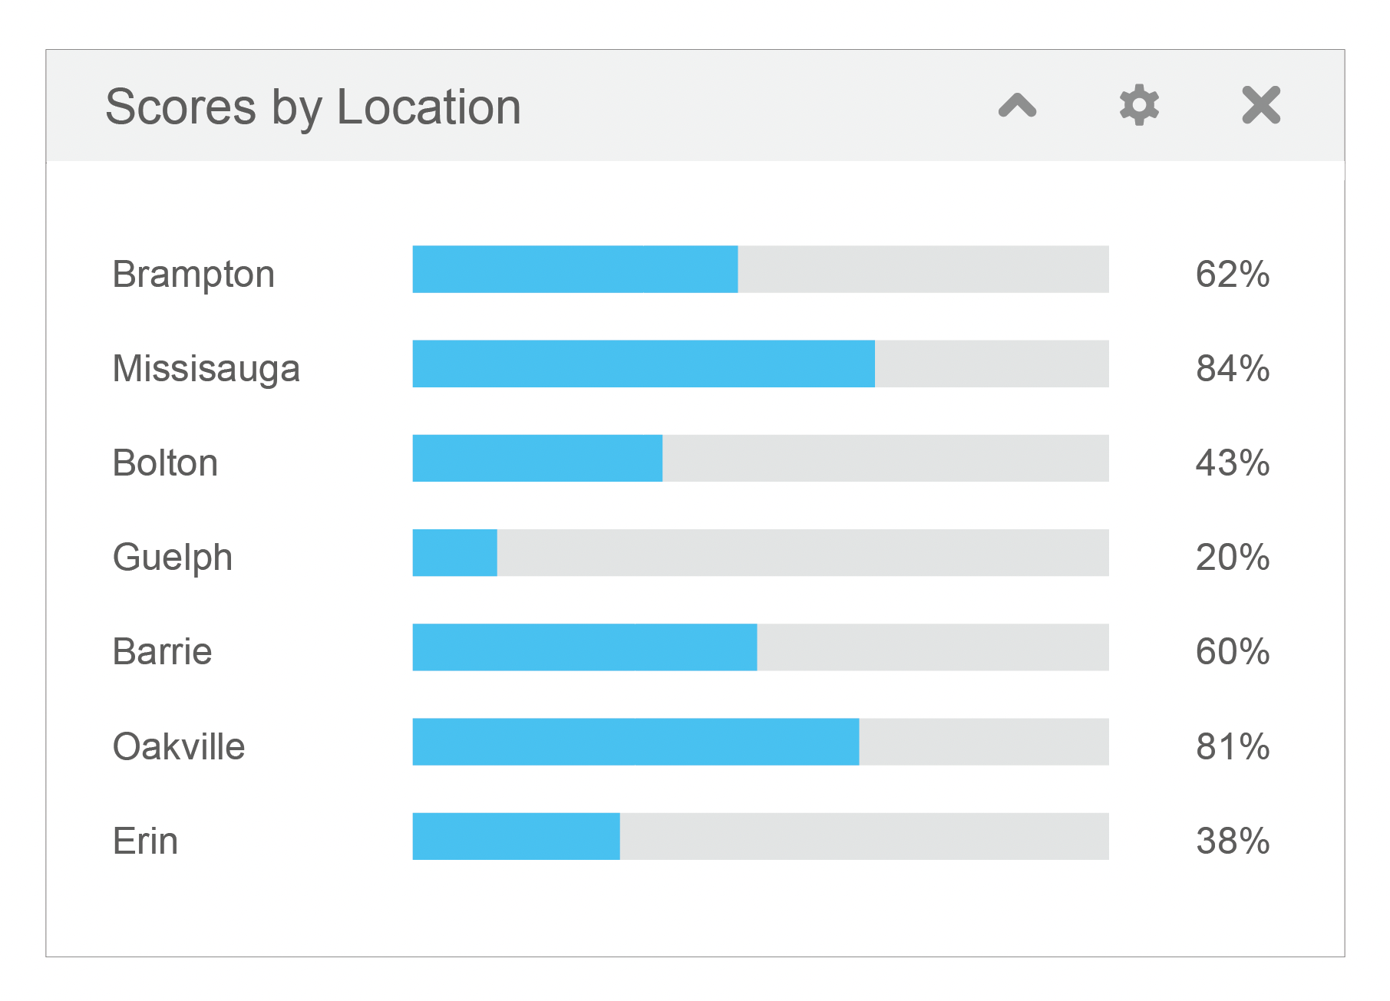Open widget settings gear
Image resolution: width=1390 pixels, height=1001 pixels.
(x=1139, y=105)
